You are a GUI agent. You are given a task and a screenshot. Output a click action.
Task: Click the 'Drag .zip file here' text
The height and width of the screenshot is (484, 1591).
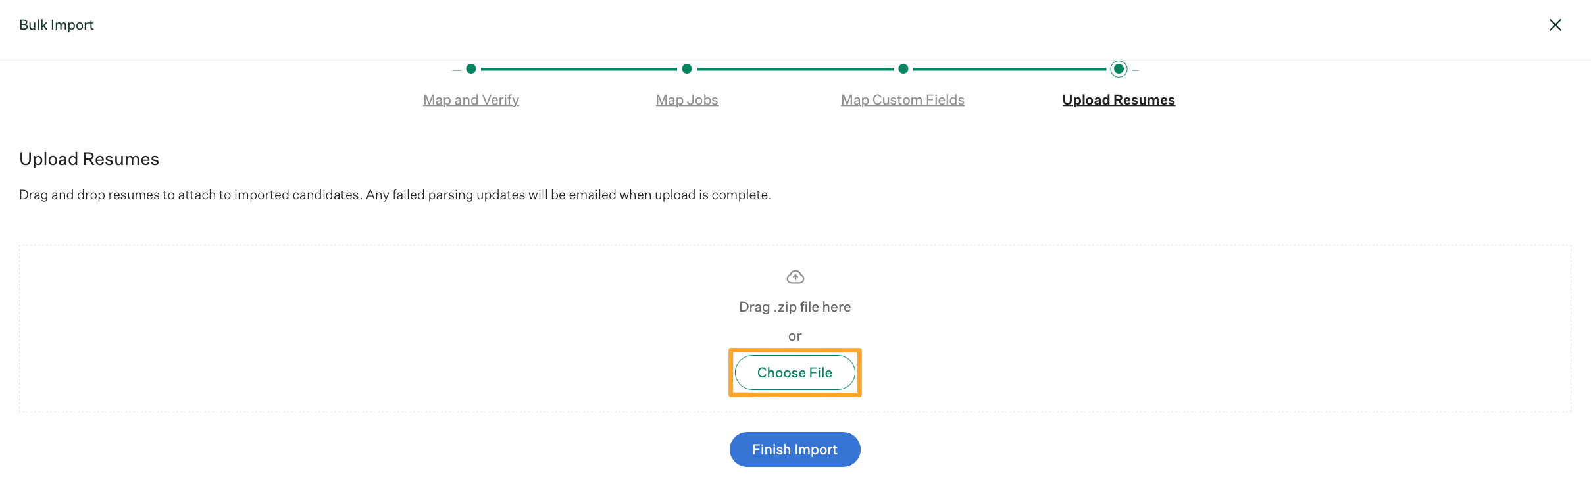[795, 307]
